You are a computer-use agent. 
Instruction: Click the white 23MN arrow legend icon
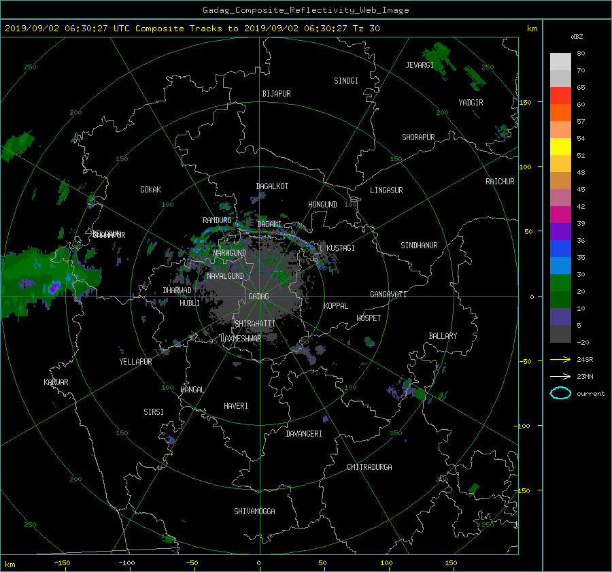click(x=560, y=376)
